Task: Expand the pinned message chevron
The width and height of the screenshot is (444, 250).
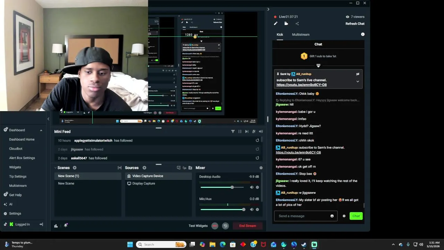Action: click(x=358, y=82)
